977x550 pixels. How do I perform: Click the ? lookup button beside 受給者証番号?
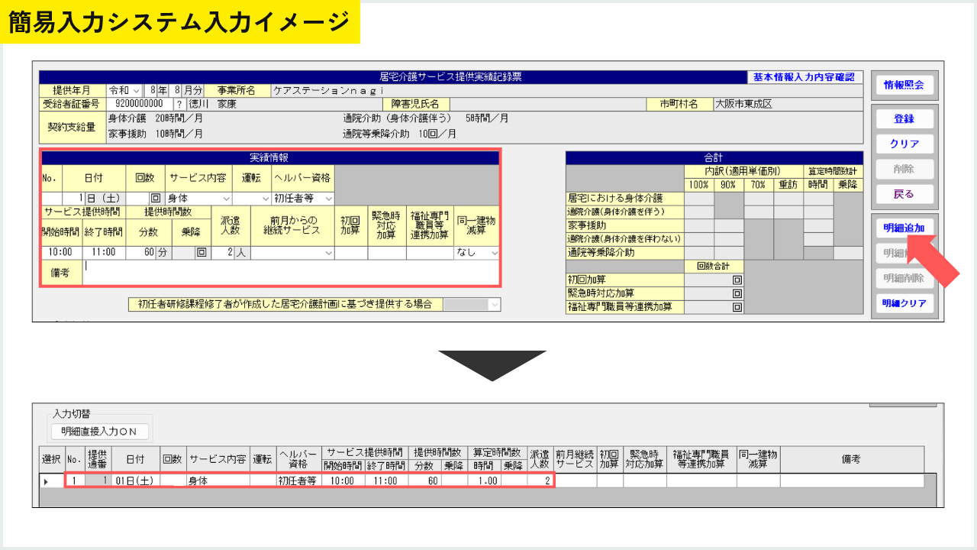pos(179,104)
